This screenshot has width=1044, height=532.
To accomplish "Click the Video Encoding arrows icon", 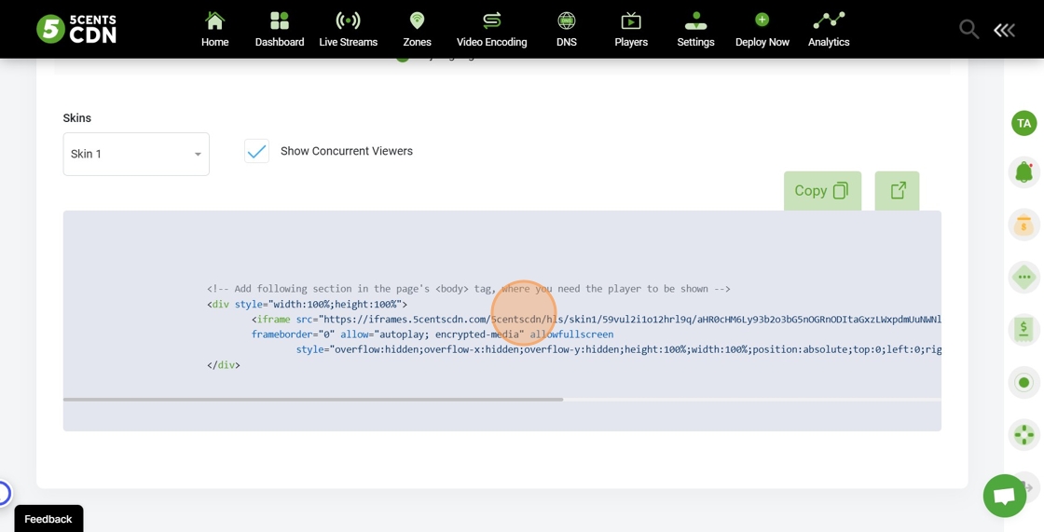I will [x=492, y=20].
